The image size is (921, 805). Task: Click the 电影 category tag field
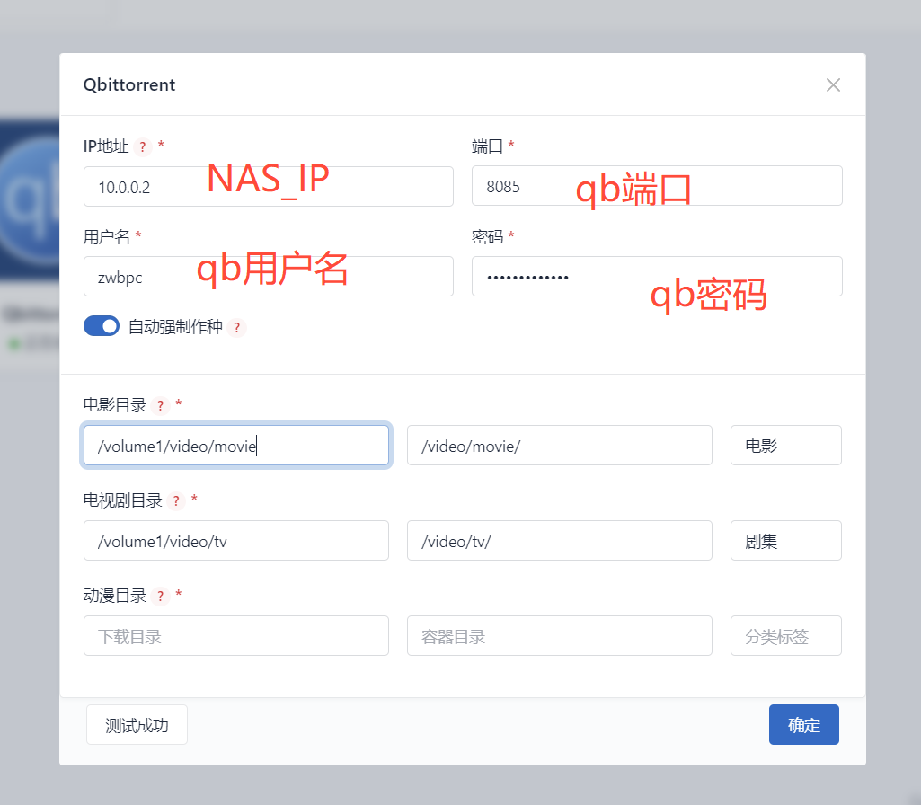click(x=786, y=446)
